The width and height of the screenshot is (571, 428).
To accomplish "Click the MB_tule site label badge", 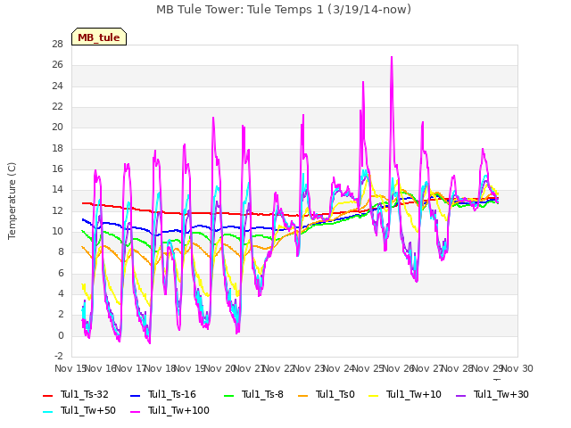I will point(99,37).
